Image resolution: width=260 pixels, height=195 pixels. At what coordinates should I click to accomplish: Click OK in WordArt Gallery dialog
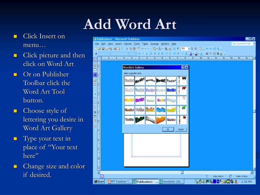click(168, 129)
